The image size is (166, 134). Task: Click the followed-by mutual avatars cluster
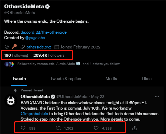tap(9, 64)
